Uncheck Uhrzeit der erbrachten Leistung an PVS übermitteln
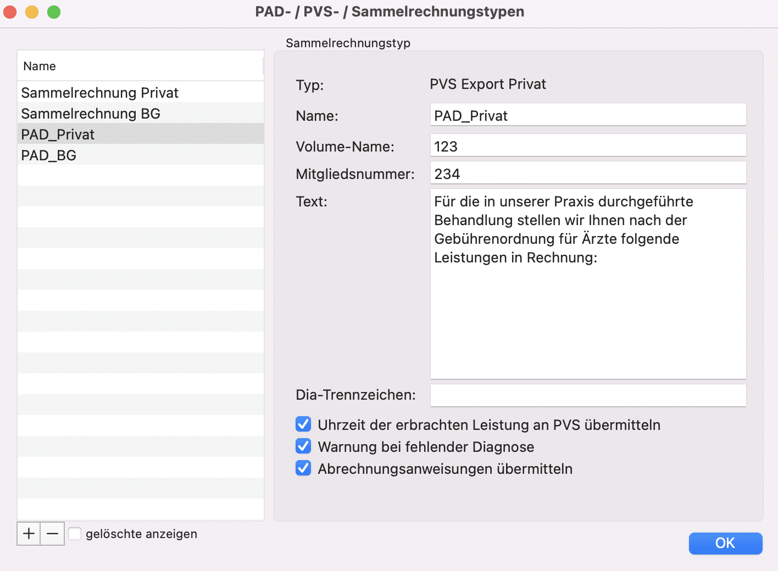Screen dimensions: 778x571 click(303, 424)
